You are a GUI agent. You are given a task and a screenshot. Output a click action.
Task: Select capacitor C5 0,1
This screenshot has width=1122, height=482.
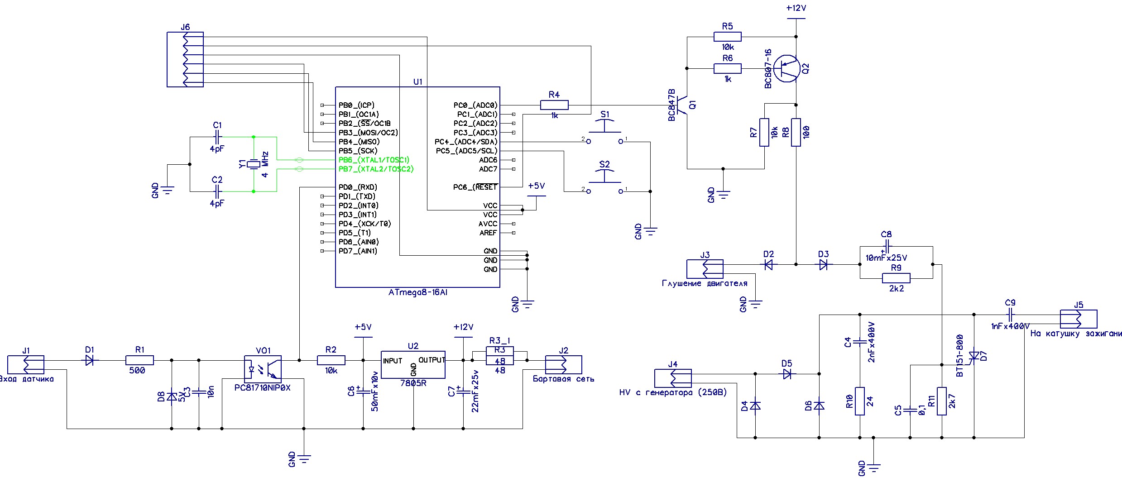(910, 410)
